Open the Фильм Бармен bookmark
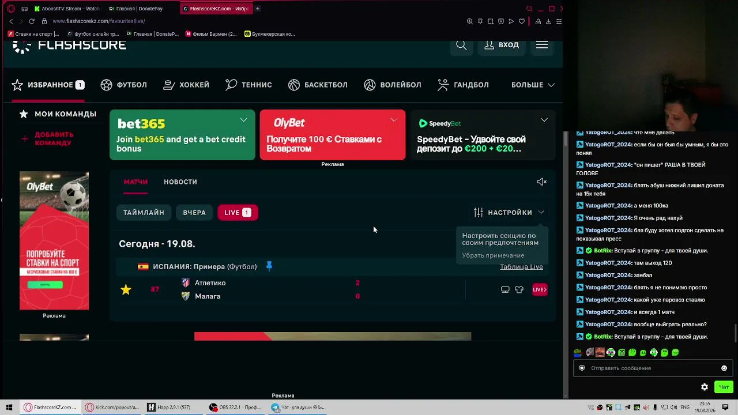The height and width of the screenshot is (415, 738). pyautogui.click(x=211, y=34)
